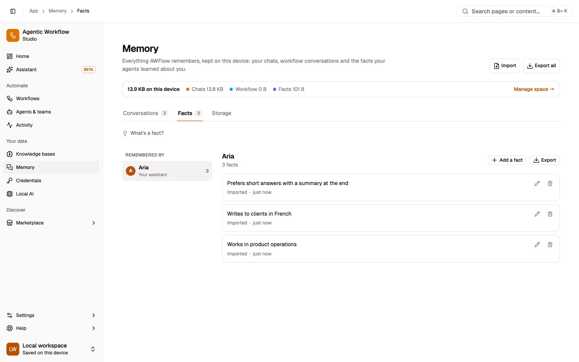The image size is (579, 362).
Task: Delete the 'Works in product operations' fact
Action: click(x=550, y=245)
